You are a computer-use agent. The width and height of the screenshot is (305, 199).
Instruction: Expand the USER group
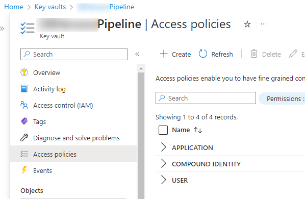[163, 180]
